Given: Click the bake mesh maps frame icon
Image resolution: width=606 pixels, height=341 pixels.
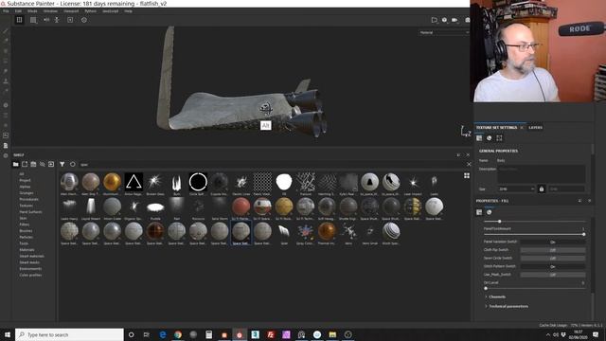Looking at the screenshot, I should (499, 138).
